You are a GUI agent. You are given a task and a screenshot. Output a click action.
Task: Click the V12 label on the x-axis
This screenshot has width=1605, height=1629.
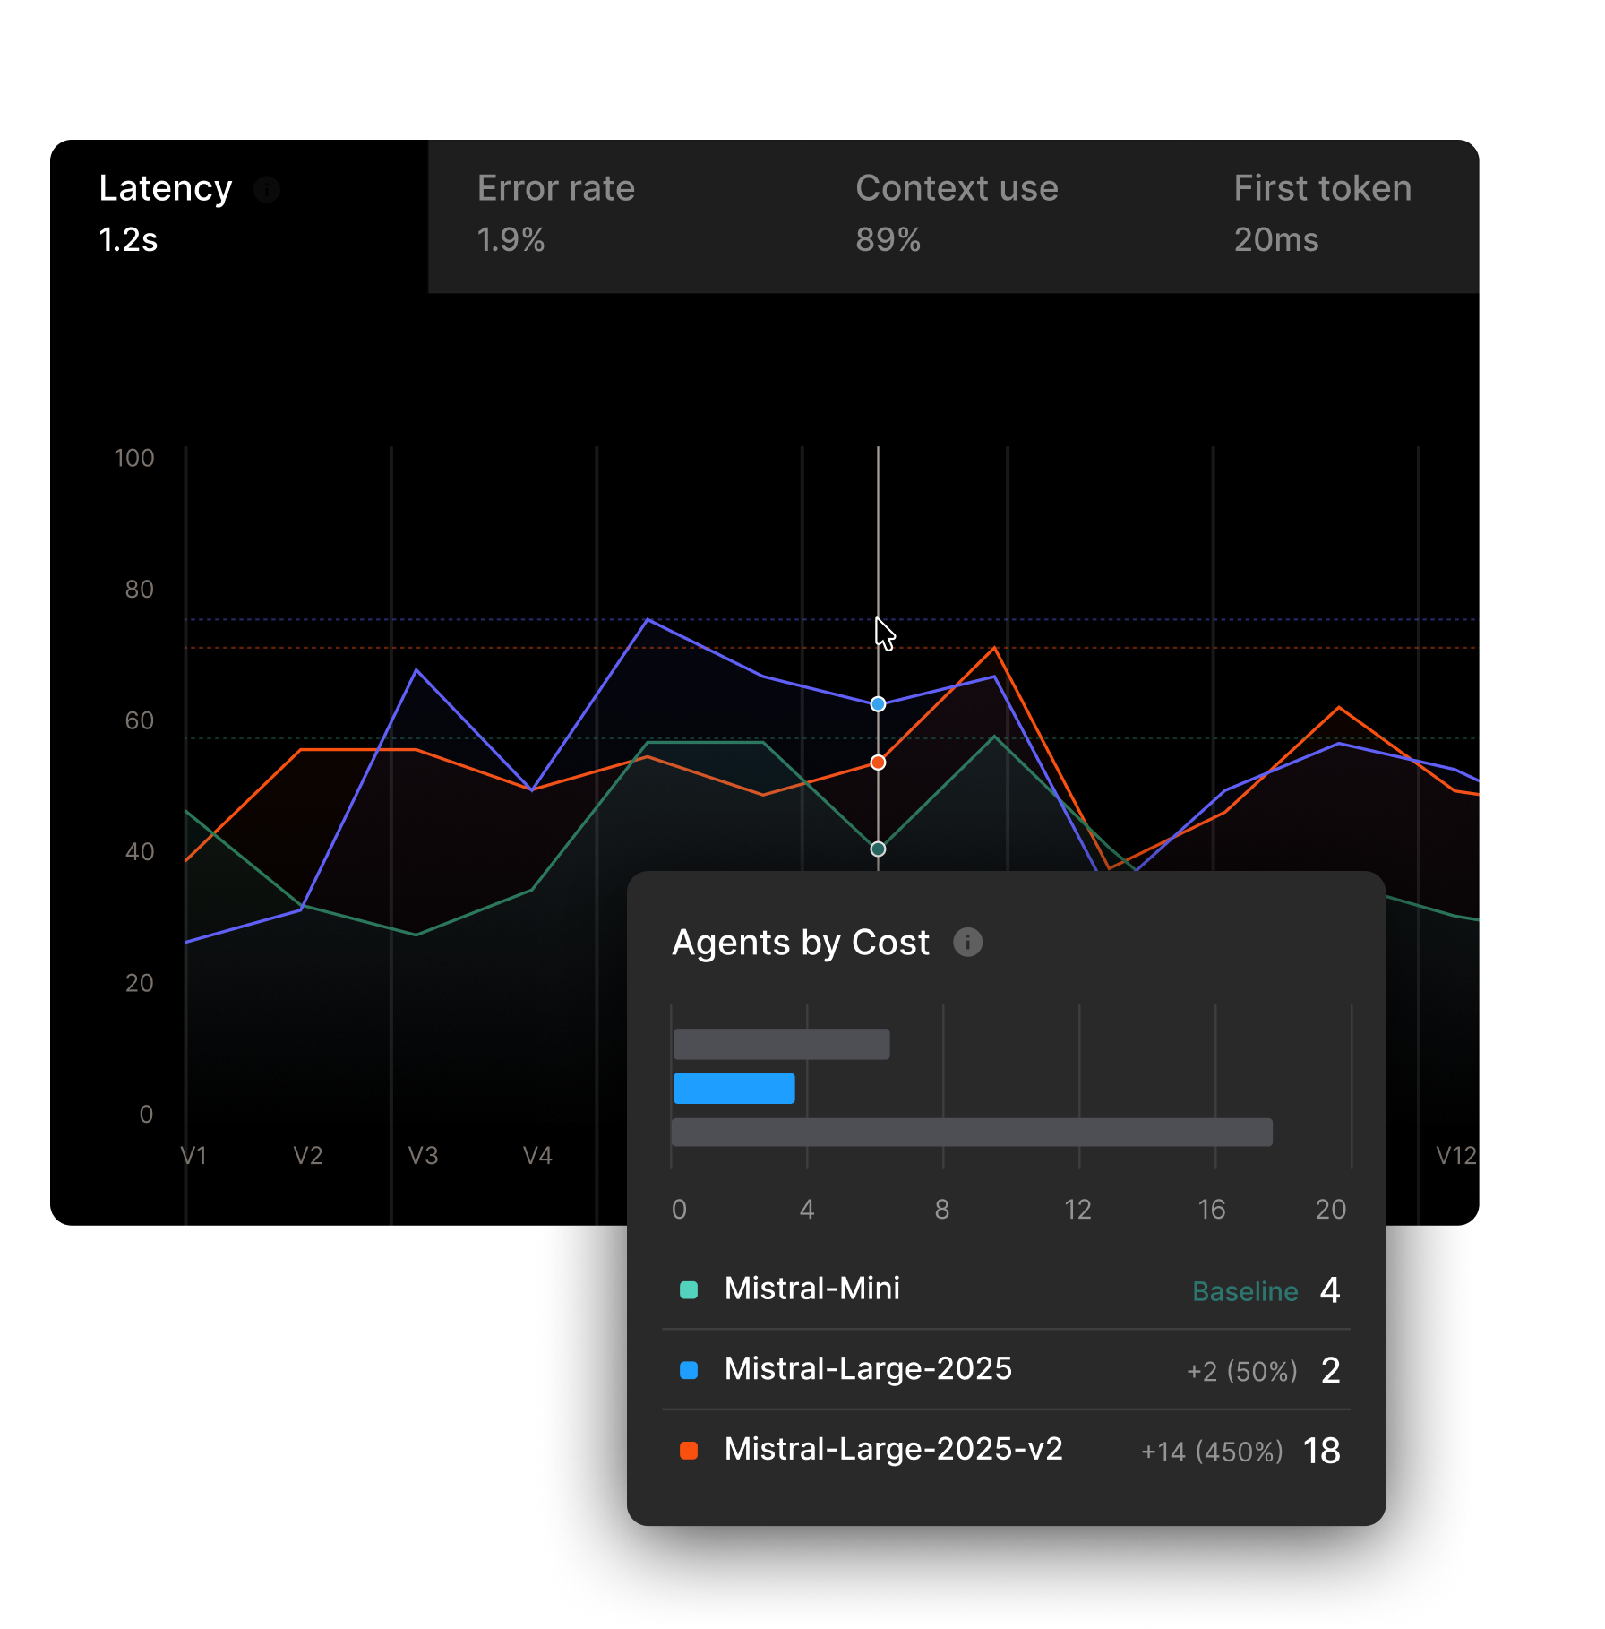(x=1455, y=1156)
